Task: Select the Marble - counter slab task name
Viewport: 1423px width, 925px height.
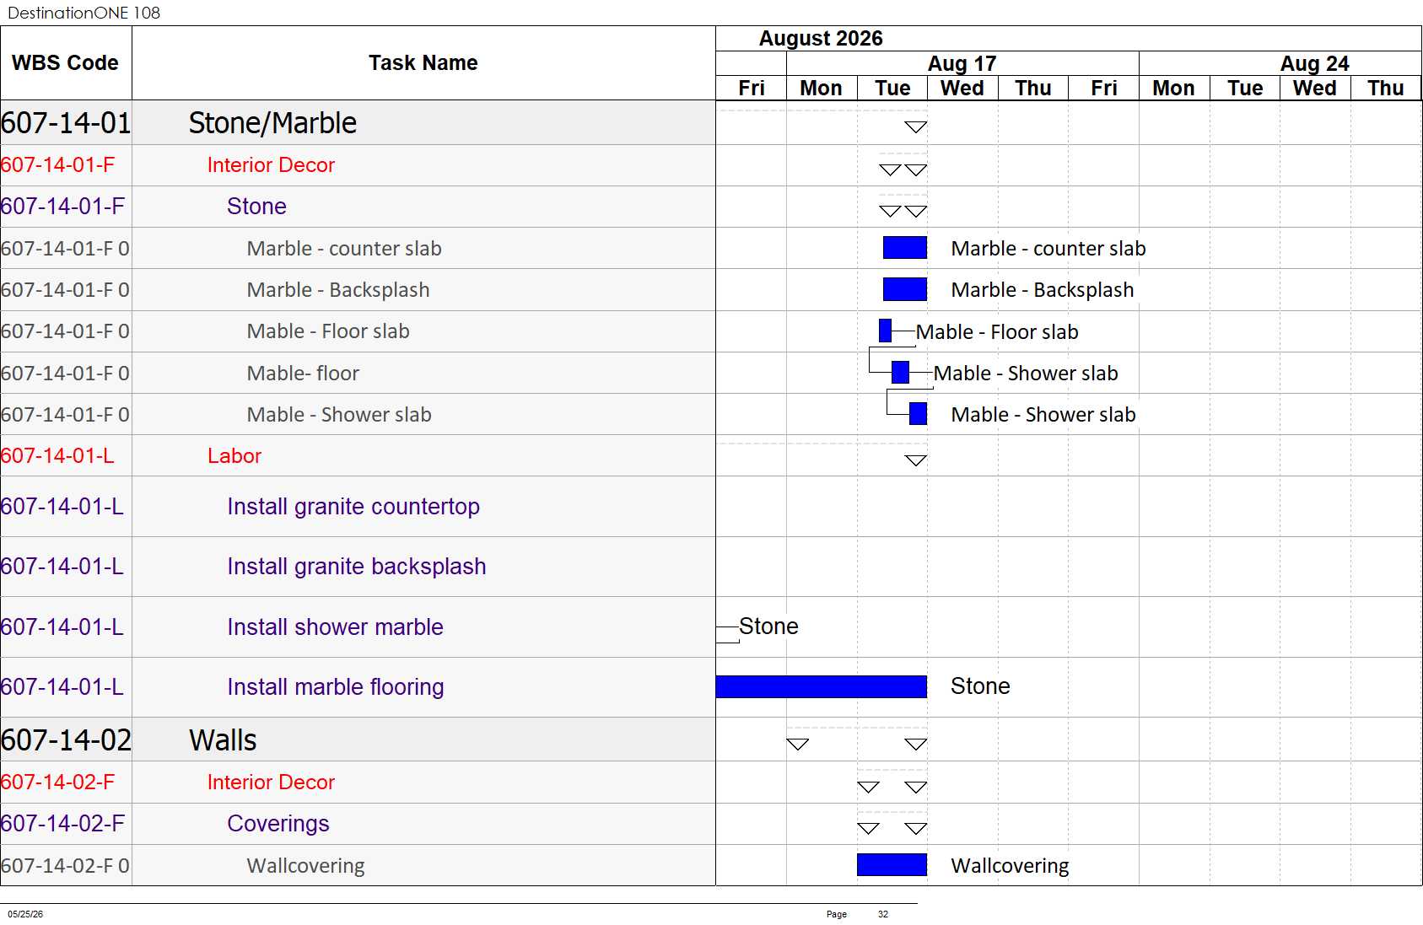Action: (x=344, y=249)
